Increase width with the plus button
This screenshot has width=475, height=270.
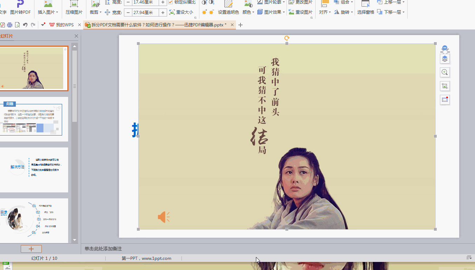(x=163, y=12)
